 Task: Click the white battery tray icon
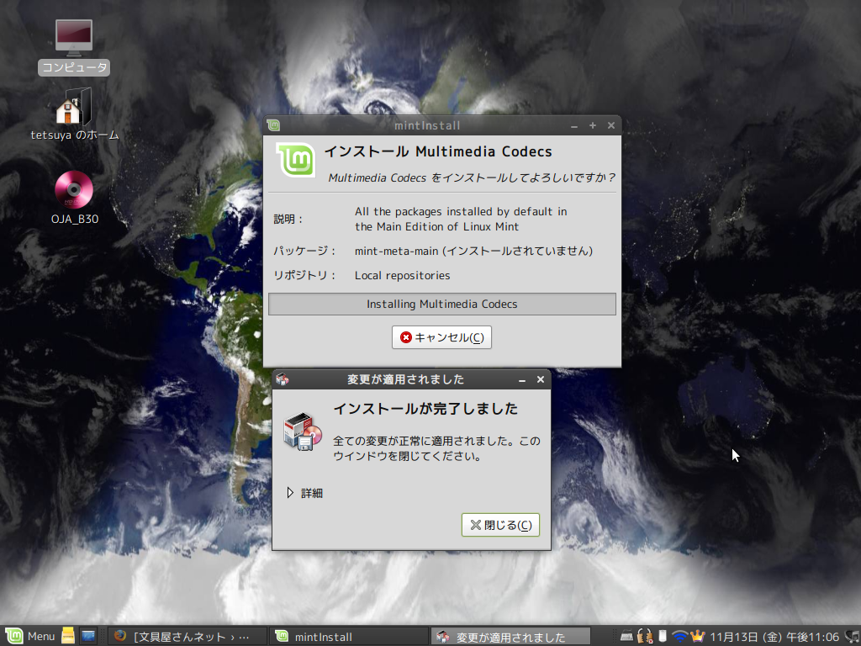pos(663,636)
